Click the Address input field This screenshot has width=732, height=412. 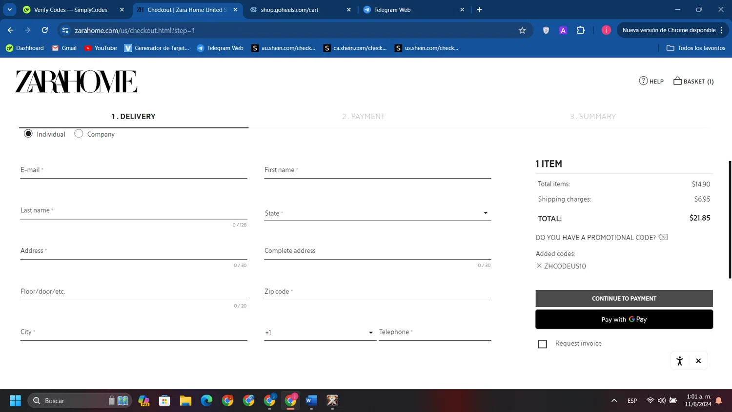[134, 251]
